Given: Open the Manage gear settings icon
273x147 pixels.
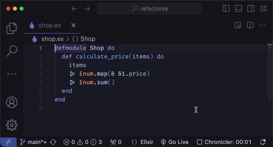Looking at the screenshot, I should point(12,125).
